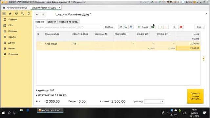Open Edge browser from taskbar

point(28,110)
